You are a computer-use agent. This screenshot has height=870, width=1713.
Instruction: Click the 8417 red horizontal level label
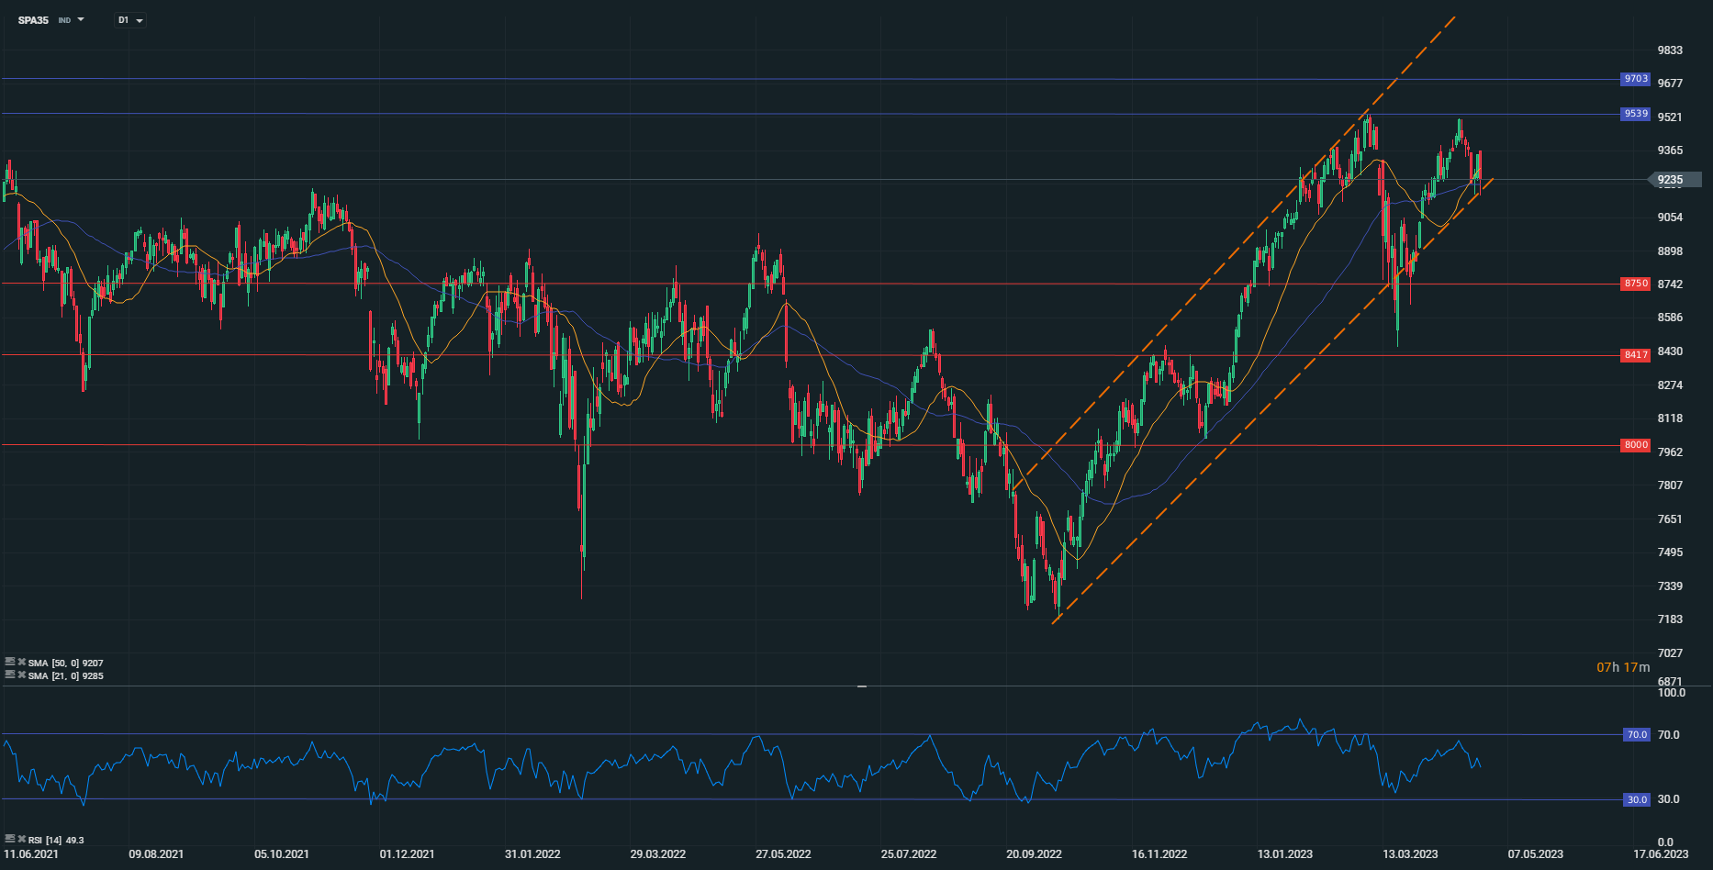click(x=1636, y=354)
